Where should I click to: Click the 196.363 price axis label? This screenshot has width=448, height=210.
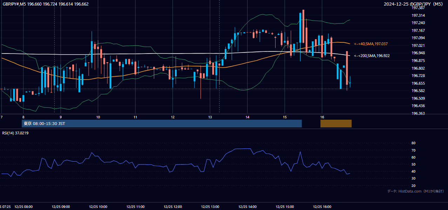tap(418, 113)
